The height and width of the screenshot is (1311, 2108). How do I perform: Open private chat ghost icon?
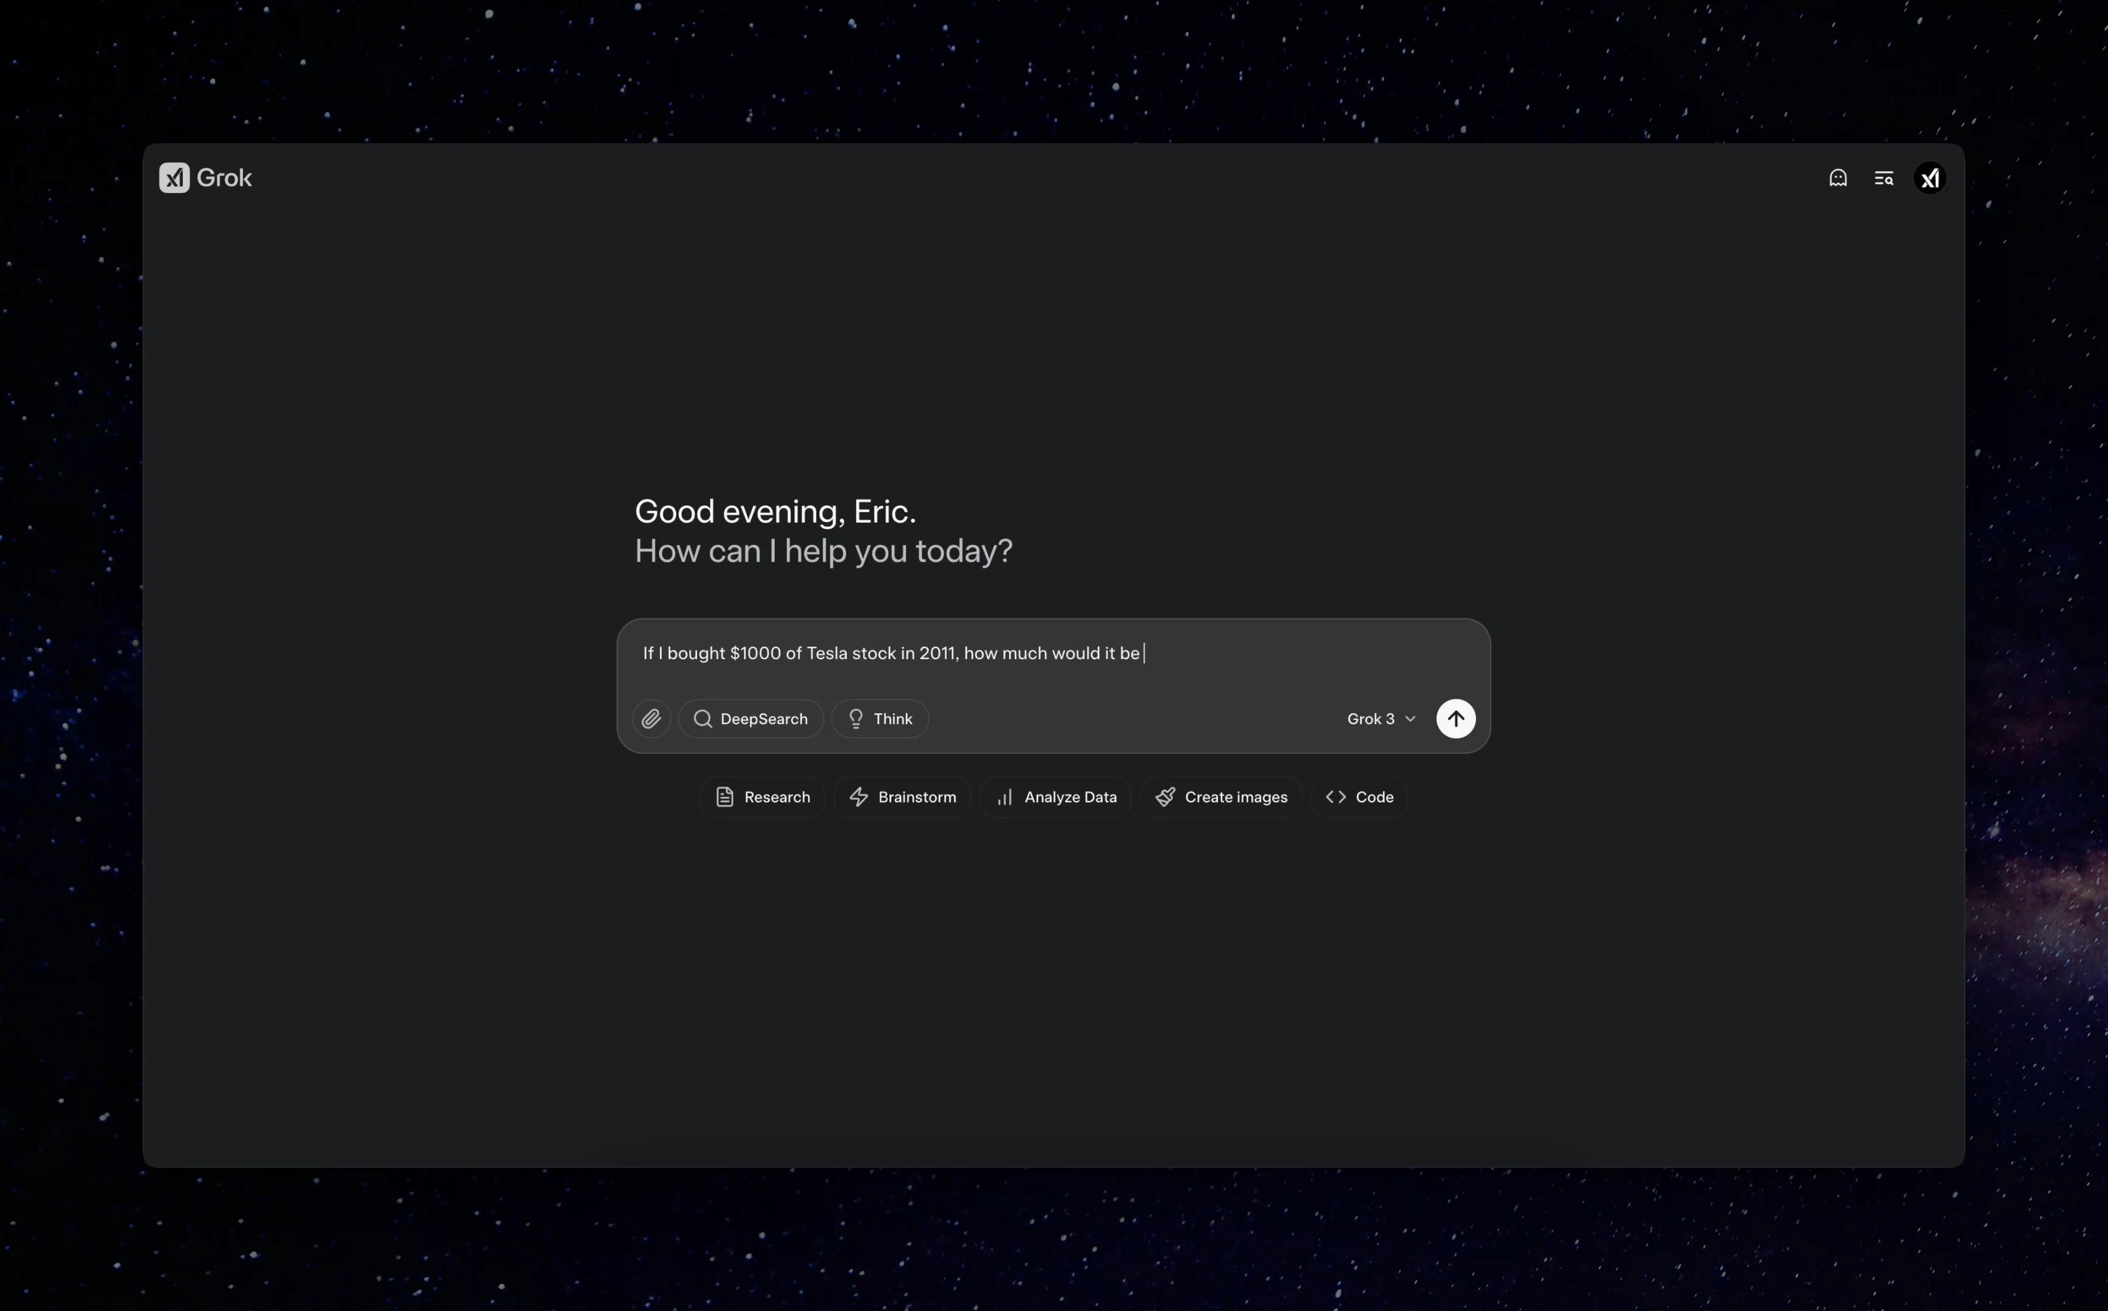pos(1837,178)
